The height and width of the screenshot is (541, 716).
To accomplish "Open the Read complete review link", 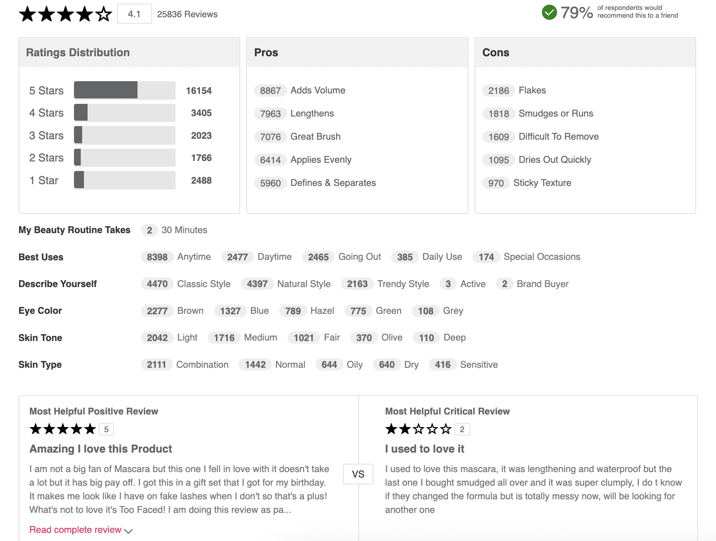I will [75, 530].
